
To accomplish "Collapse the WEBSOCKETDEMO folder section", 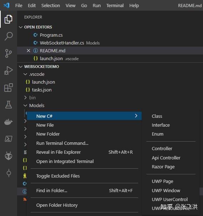I will pos(21,67).
